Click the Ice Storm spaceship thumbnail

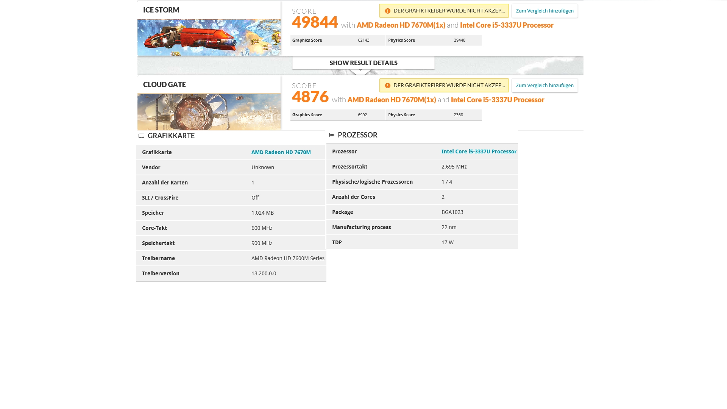(209, 37)
